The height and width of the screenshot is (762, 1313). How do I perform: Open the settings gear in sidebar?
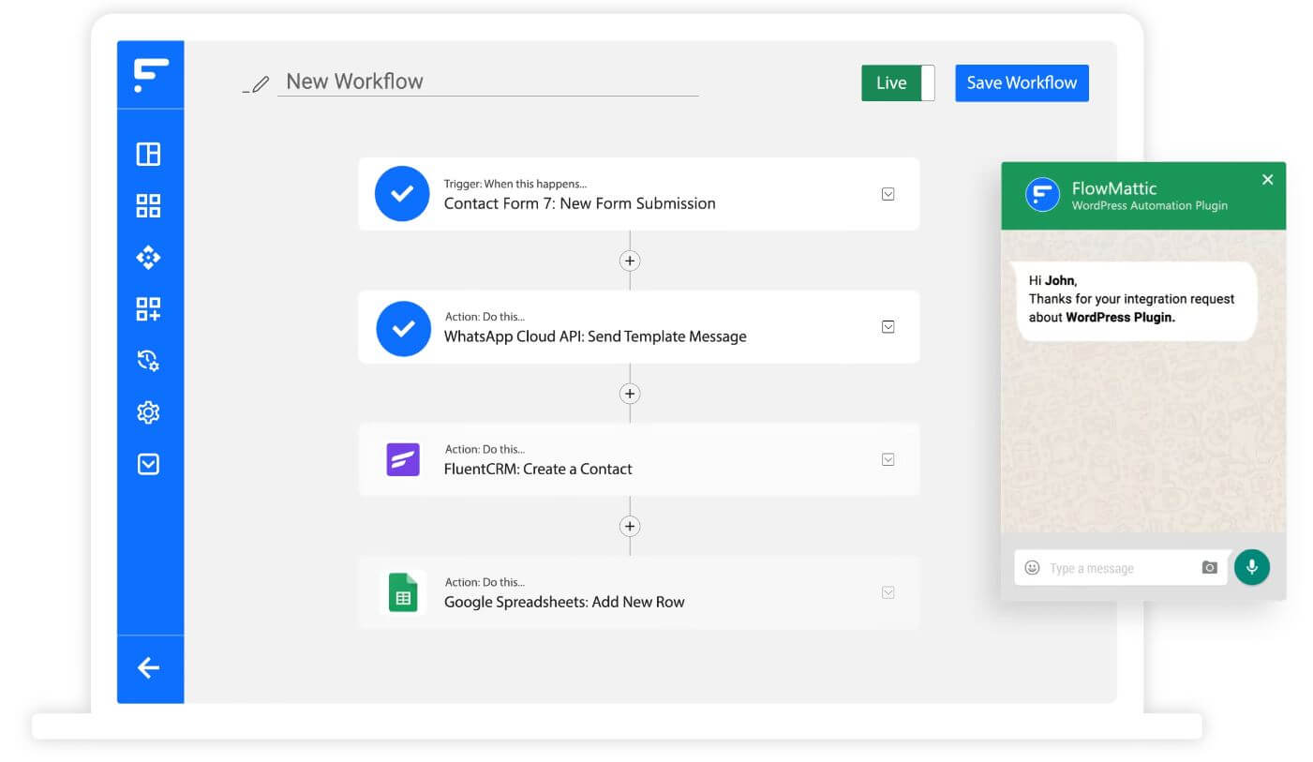click(x=148, y=412)
